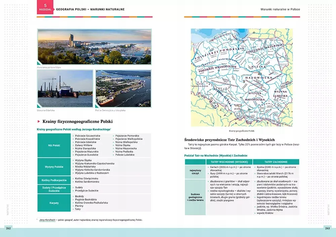Screen dimensions: 336x237
Task: Click list item 'Pogórze Beskidzkie'
Action: click(x=86, y=199)
